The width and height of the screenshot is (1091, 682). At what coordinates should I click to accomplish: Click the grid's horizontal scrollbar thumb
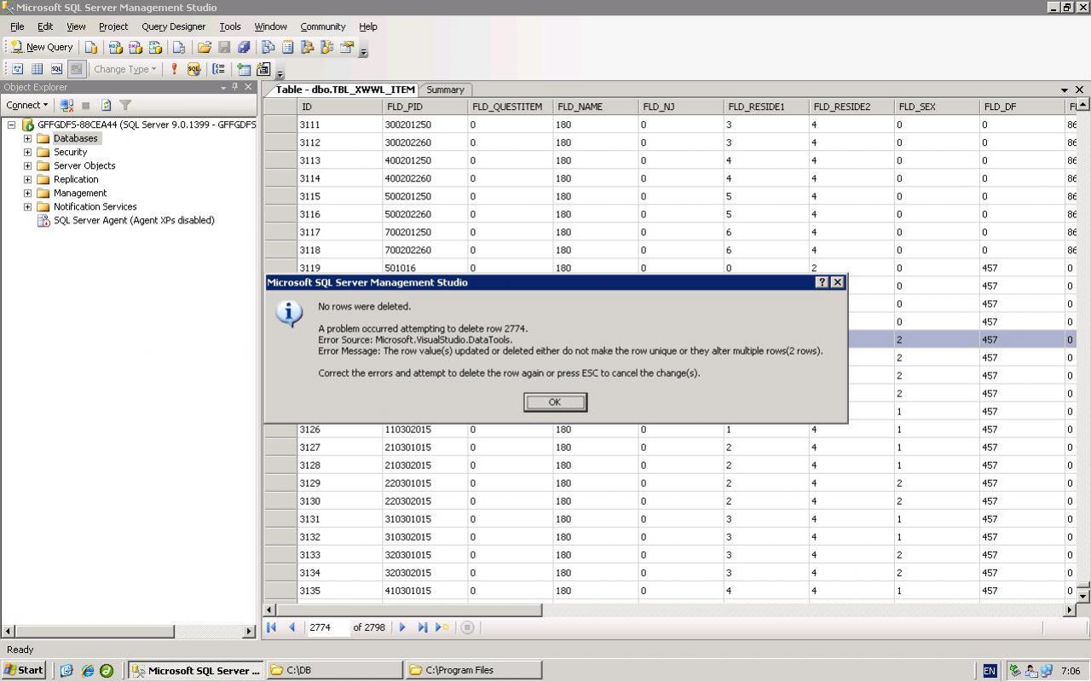tap(409, 610)
